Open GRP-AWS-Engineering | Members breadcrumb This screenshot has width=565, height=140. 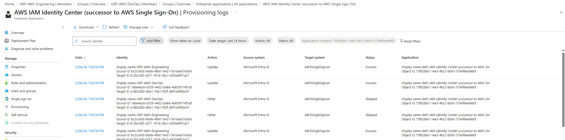point(46,4)
